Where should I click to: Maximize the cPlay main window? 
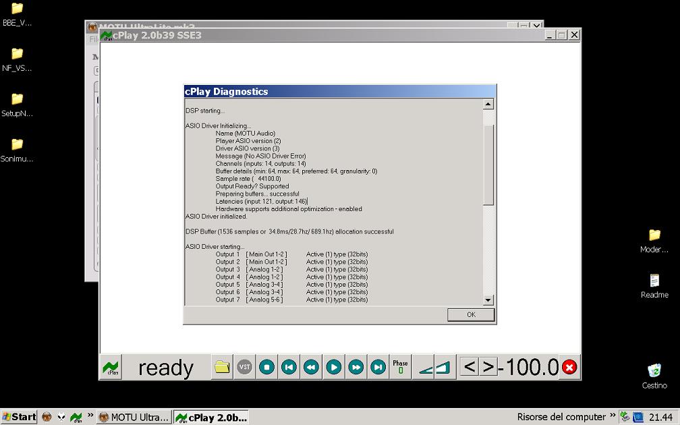(561, 35)
